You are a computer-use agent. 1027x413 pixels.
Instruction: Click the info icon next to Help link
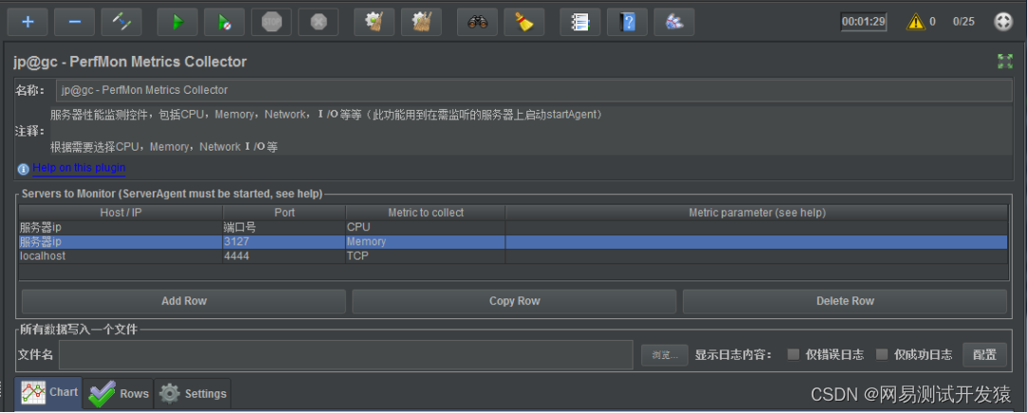pos(24,169)
